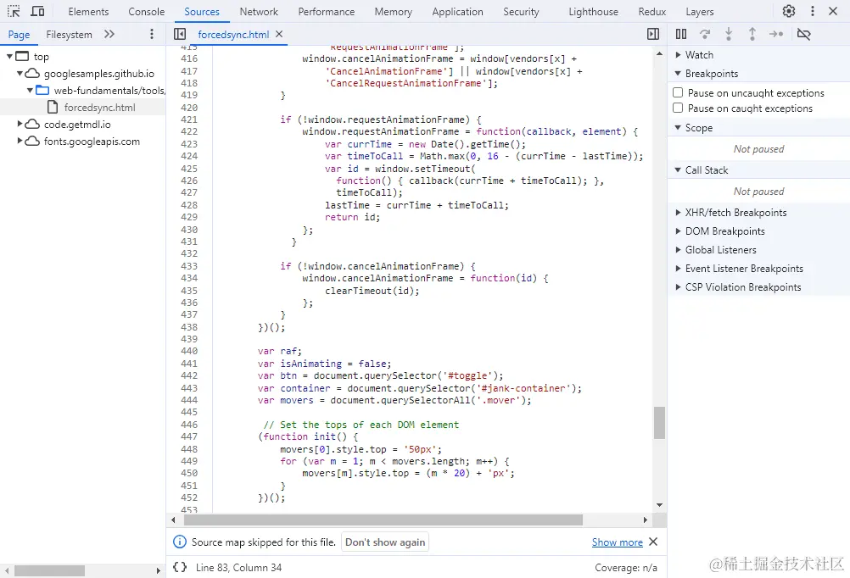Open the Layers tab
The height and width of the screenshot is (578, 850).
(700, 11)
